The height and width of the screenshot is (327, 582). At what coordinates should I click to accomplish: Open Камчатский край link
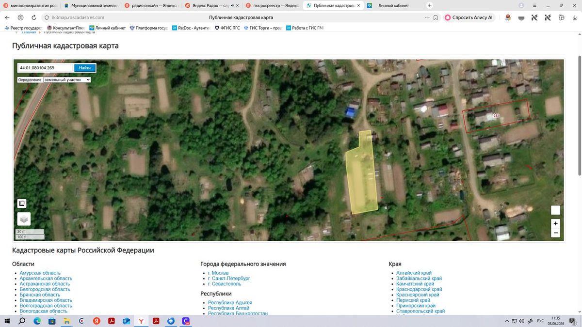[415, 284]
